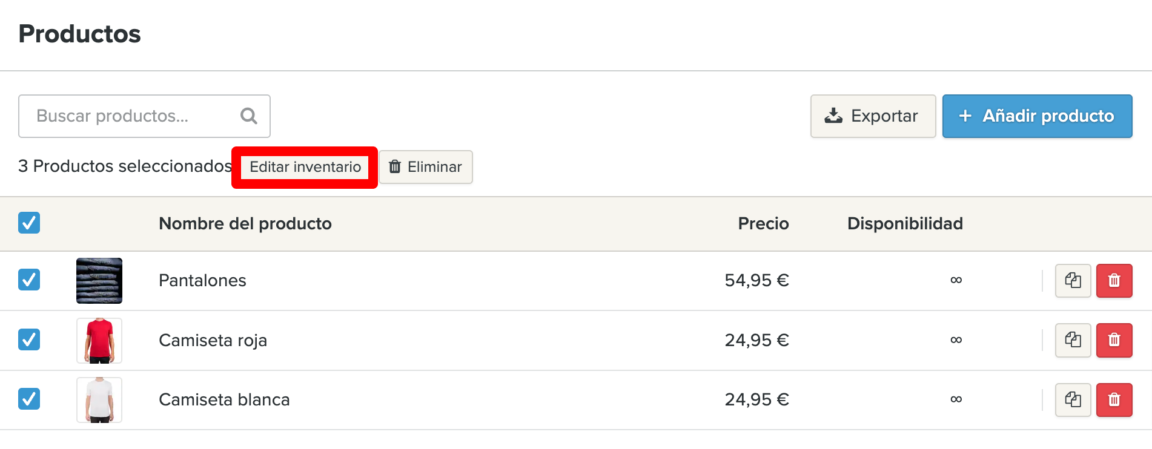This screenshot has height=449, width=1152.
Task: Open Editar inventario for selected products
Action: pyautogui.click(x=305, y=167)
